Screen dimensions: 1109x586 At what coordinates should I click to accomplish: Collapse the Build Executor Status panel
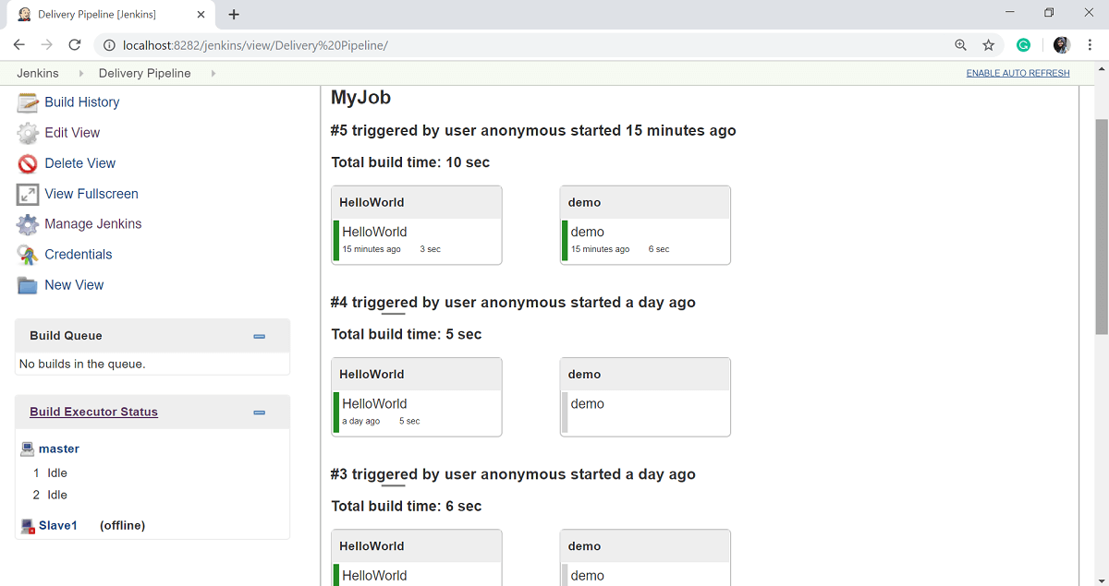tap(260, 413)
